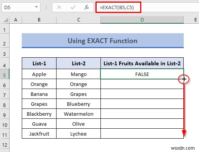Select empty cell D8 beside Blueberry row
199x152 pixels.
point(142,104)
